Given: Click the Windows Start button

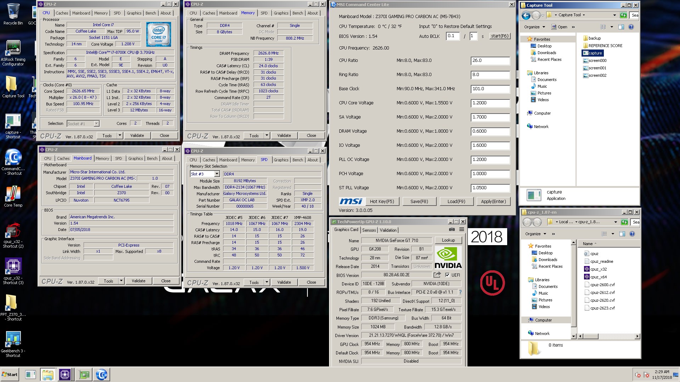Looking at the screenshot, I should [10, 374].
